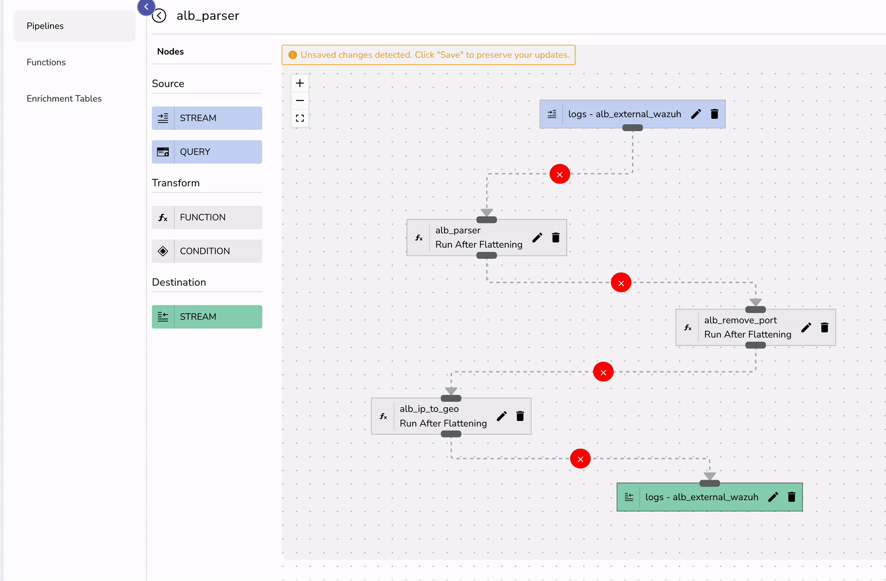The width and height of the screenshot is (886, 581).
Task: Click the fit-to-view icon on the canvas
Action: pyautogui.click(x=300, y=118)
